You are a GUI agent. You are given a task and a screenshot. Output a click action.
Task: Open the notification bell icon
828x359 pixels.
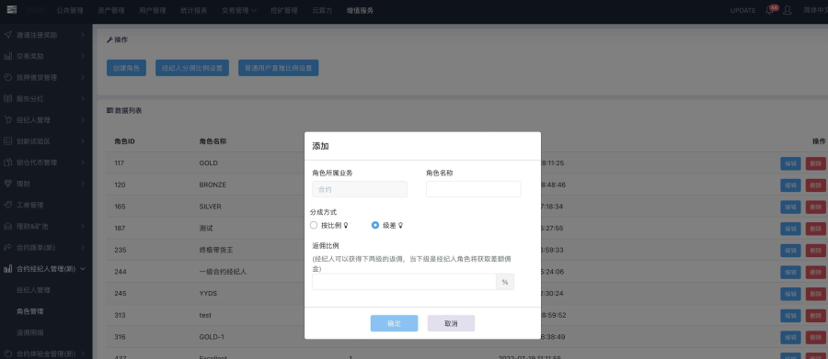pos(769,10)
